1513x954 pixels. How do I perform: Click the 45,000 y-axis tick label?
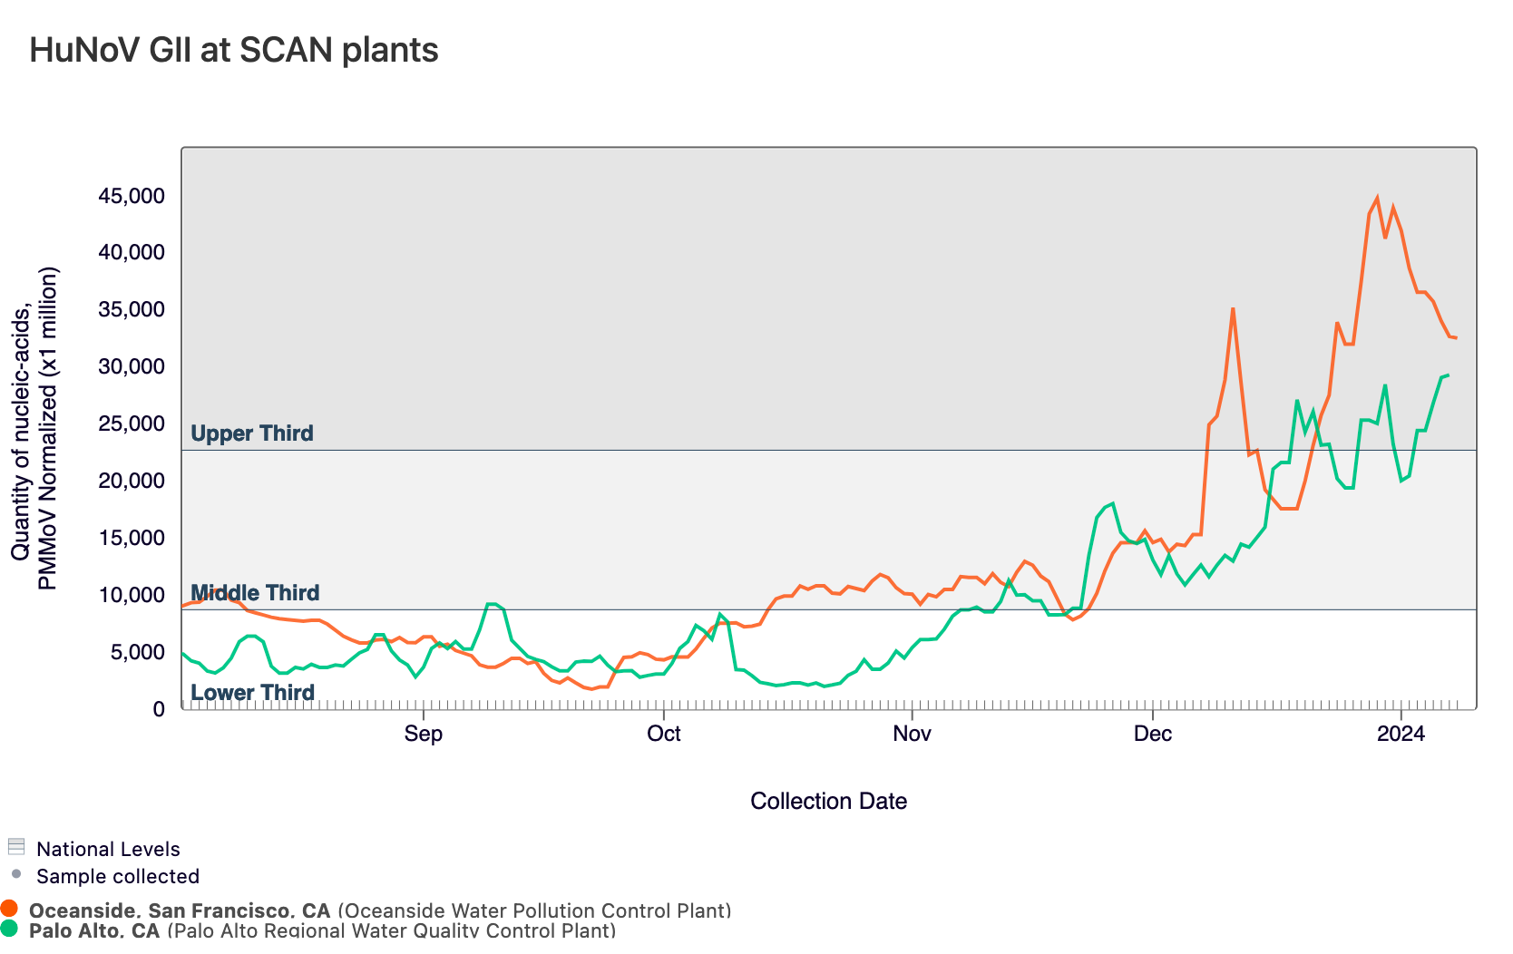(x=132, y=196)
